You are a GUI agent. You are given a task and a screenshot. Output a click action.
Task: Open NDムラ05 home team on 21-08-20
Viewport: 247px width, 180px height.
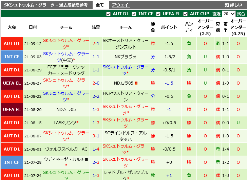tap(66, 110)
